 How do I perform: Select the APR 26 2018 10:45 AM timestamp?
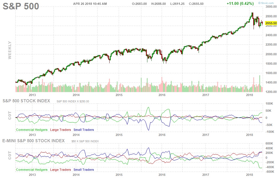90,4
